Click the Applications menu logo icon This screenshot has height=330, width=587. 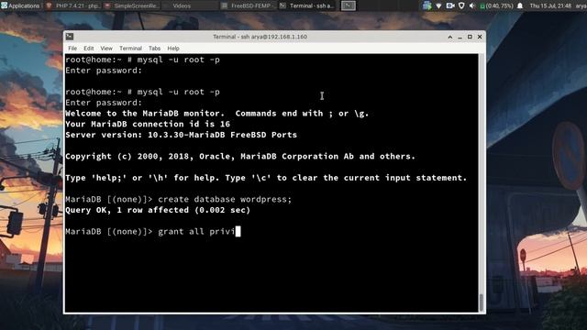point(4,5)
